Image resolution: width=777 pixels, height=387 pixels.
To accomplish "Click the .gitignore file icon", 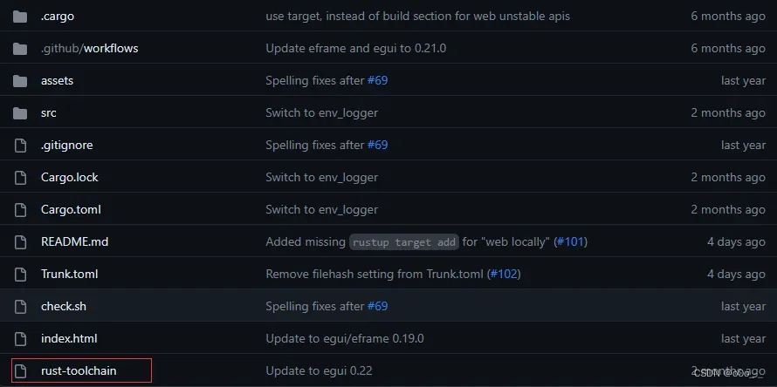I will (21, 146).
